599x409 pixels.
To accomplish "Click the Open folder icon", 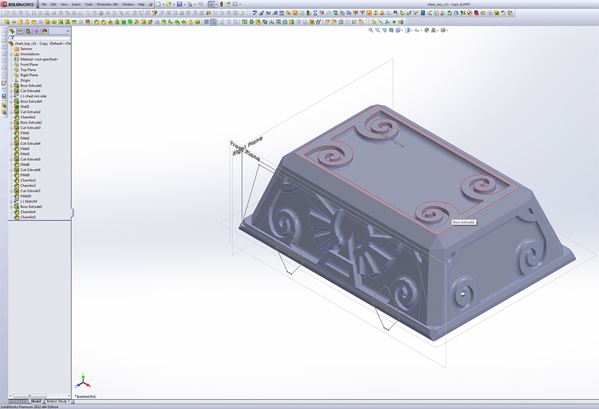I will (x=169, y=4).
